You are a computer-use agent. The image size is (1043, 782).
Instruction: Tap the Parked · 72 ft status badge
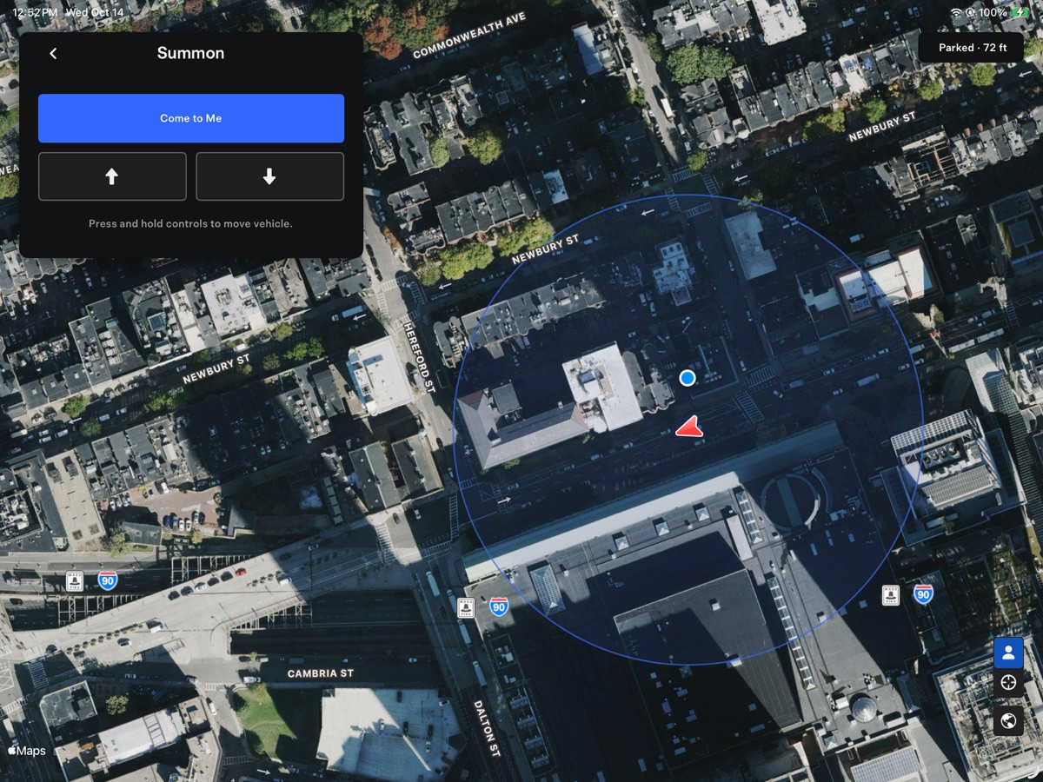[x=973, y=48]
